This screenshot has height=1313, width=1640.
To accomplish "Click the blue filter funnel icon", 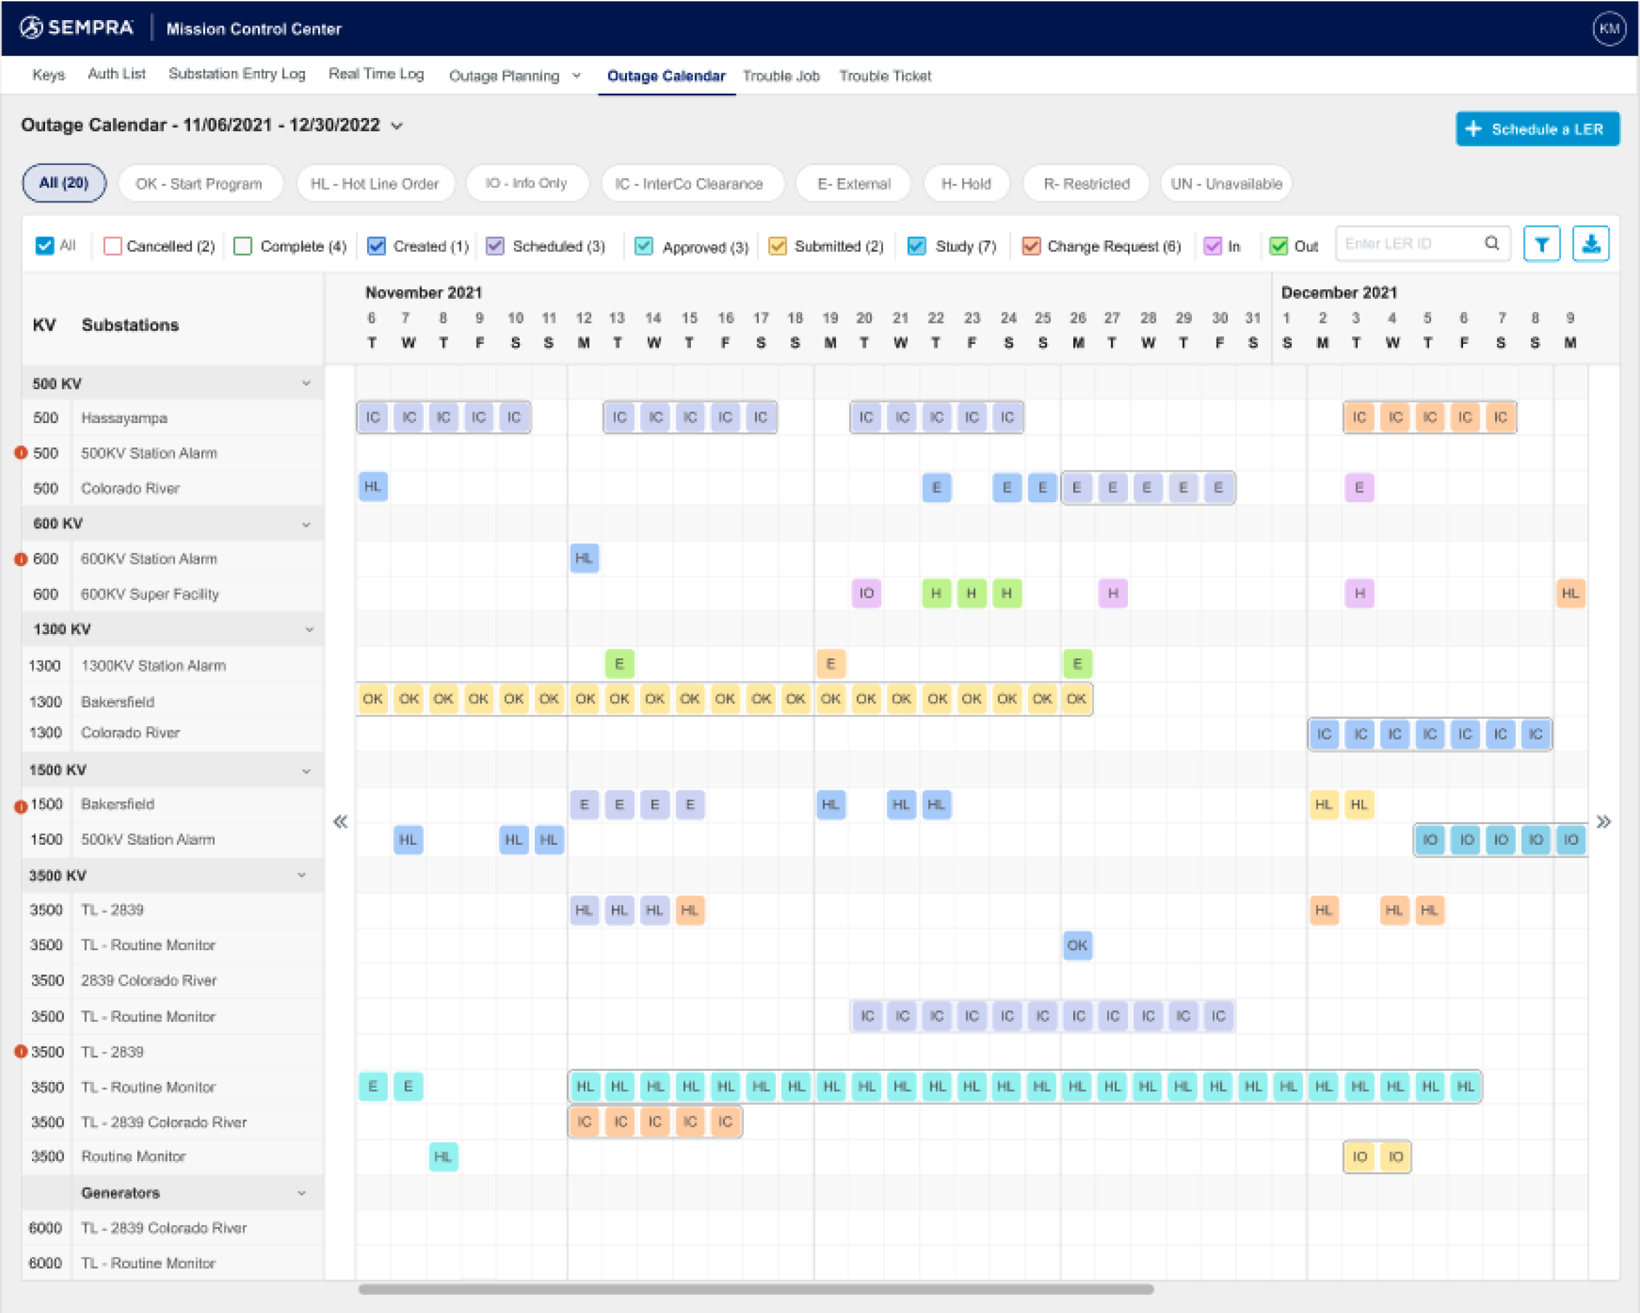I will tap(1541, 244).
